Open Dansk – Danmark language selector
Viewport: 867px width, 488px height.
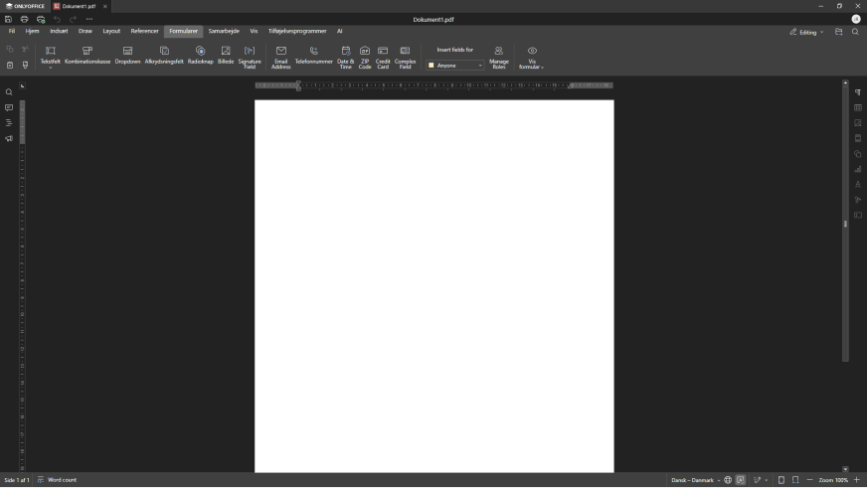[695, 480]
